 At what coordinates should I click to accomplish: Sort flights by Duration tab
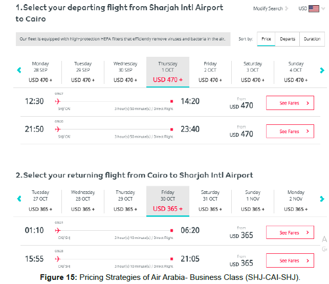click(312, 39)
